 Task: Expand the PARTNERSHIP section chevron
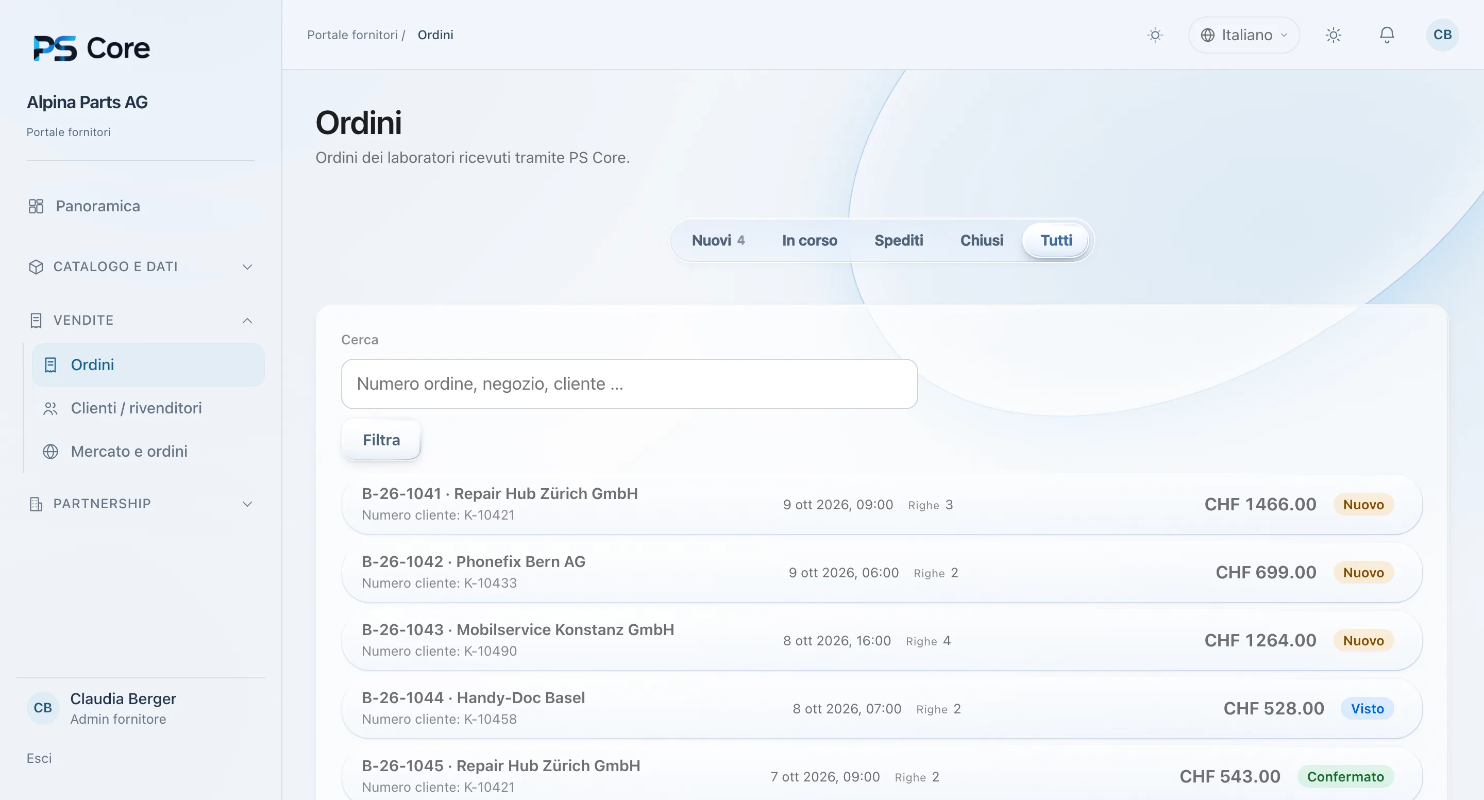247,504
